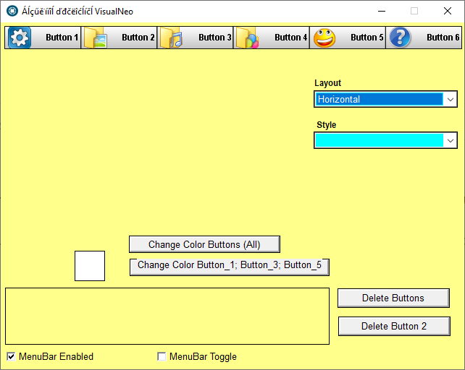Choose the Button 6 label in menu bar

[443, 38]
